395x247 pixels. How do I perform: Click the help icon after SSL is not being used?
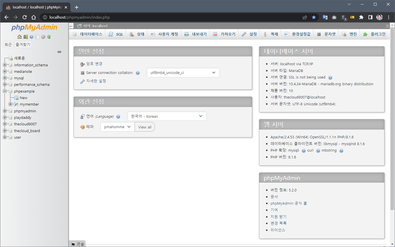[x=330, y=77]
